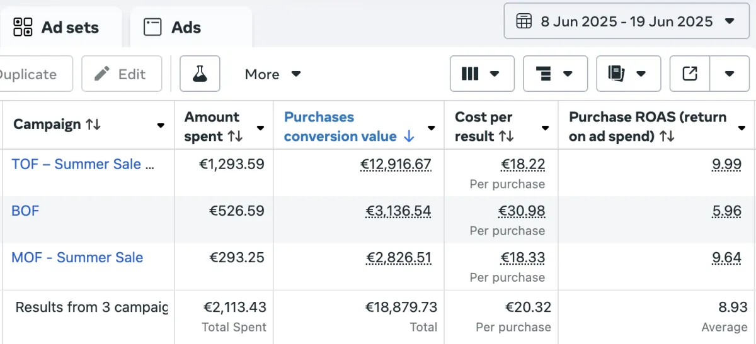Image resolution: width=756 pixels, height=344 pixels.
Task: Expand the export options arrow
Action: pyautogui.click(x=730, y=74)
